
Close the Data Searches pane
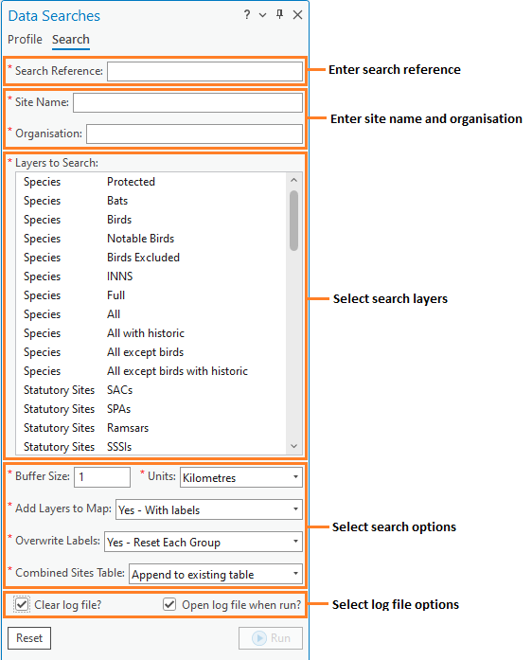pos(297,15)
